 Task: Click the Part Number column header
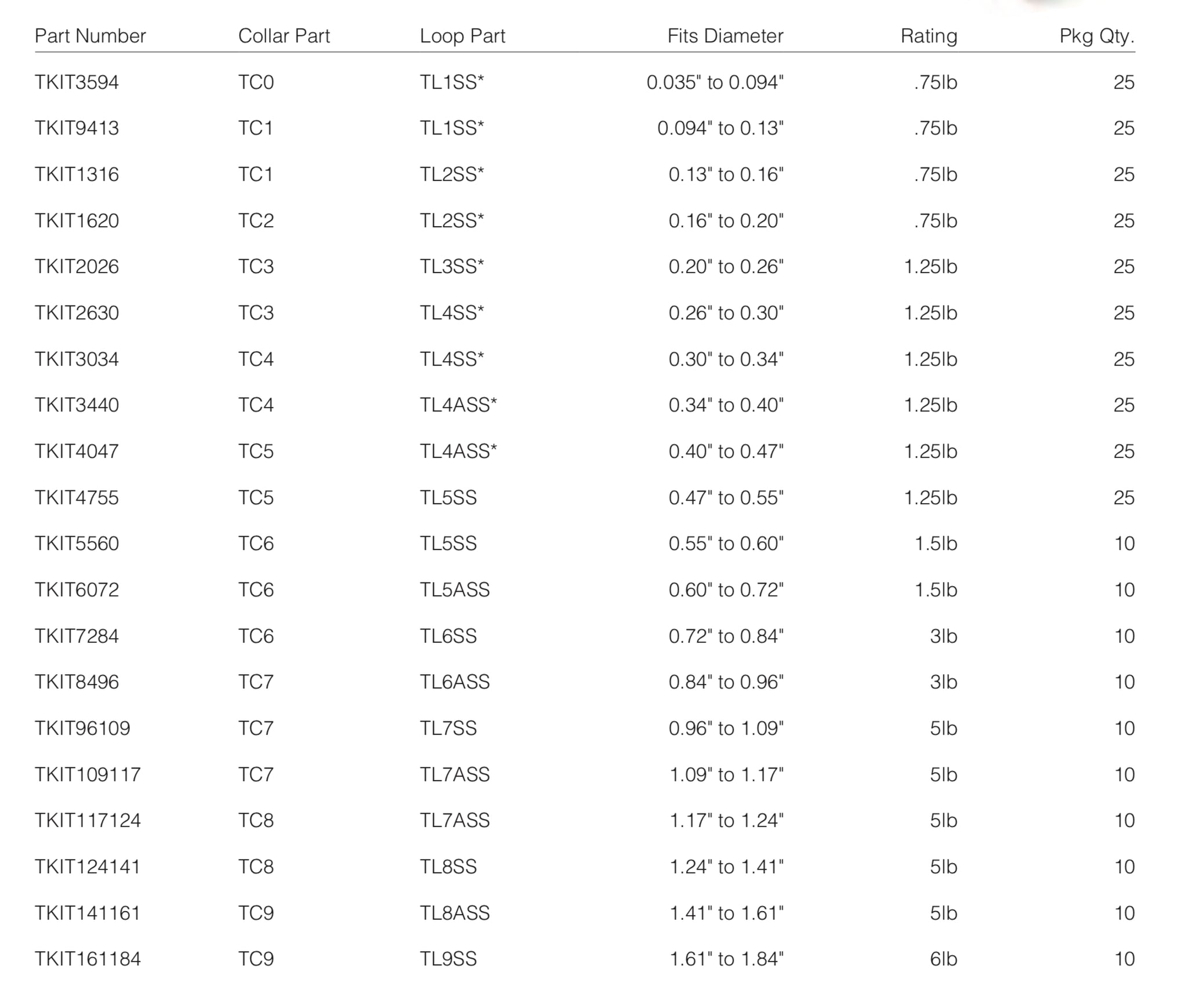[90, 36]
